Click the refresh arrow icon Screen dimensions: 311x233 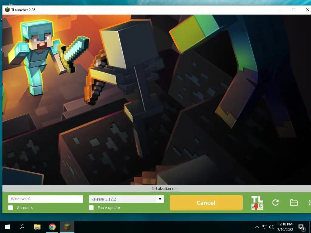[275, 202]
